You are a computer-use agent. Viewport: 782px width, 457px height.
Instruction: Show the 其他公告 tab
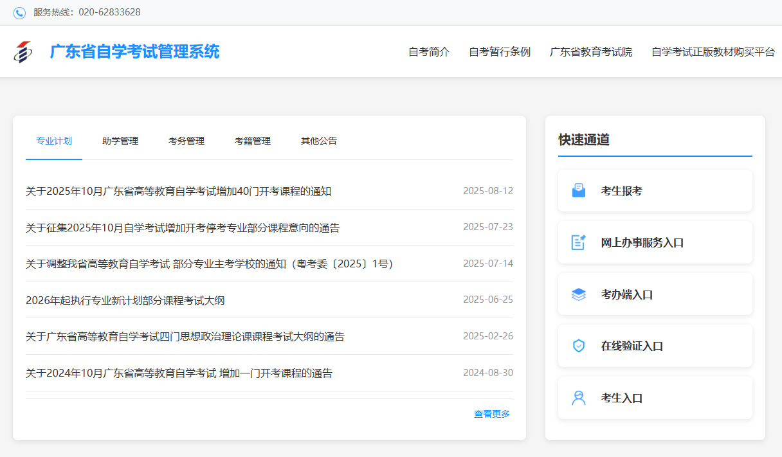pos(319,141)
